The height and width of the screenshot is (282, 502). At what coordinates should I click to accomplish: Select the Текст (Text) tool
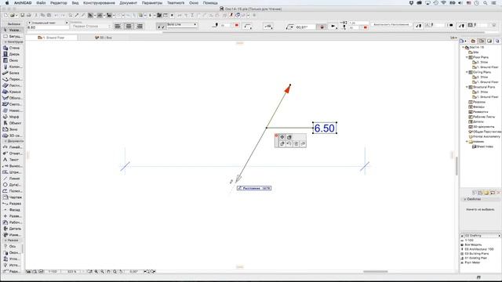[12, 160]
